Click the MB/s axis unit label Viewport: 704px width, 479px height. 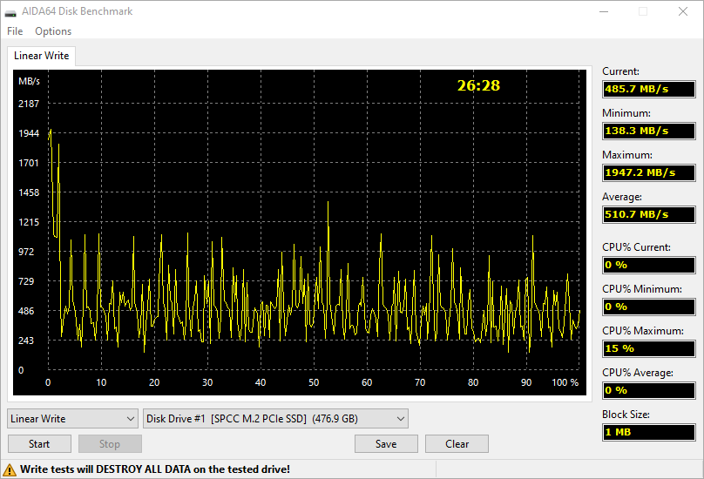pyautogui.click(x=29, y=81)
